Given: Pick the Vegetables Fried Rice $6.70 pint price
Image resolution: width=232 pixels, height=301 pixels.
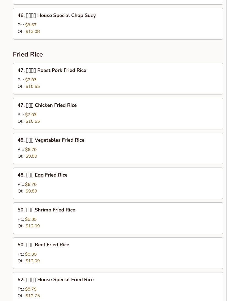Looking at the screenshot, I should point(31,150).
